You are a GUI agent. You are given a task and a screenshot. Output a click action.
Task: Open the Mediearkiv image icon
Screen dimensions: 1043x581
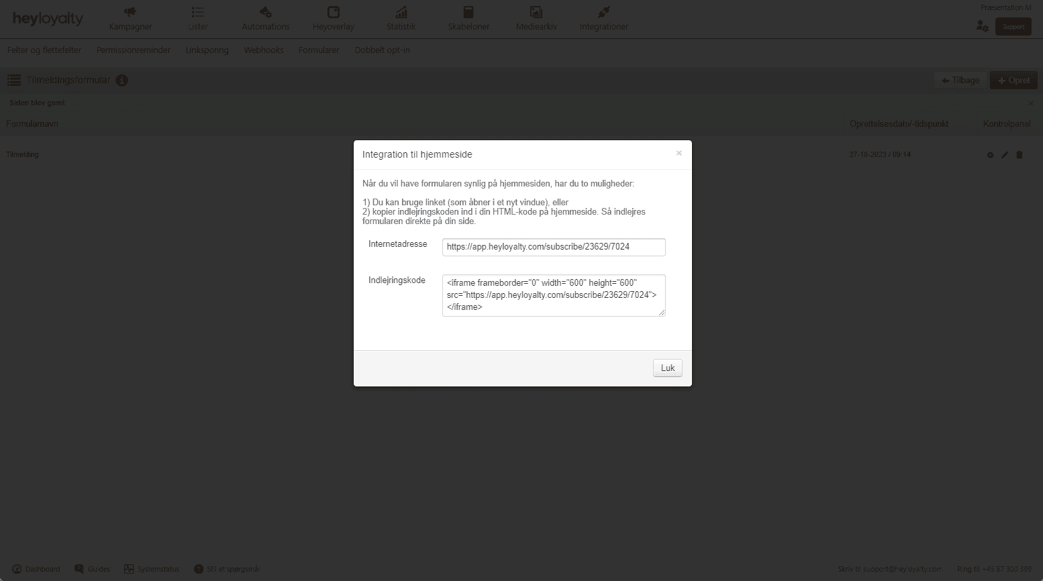[536, 12]
